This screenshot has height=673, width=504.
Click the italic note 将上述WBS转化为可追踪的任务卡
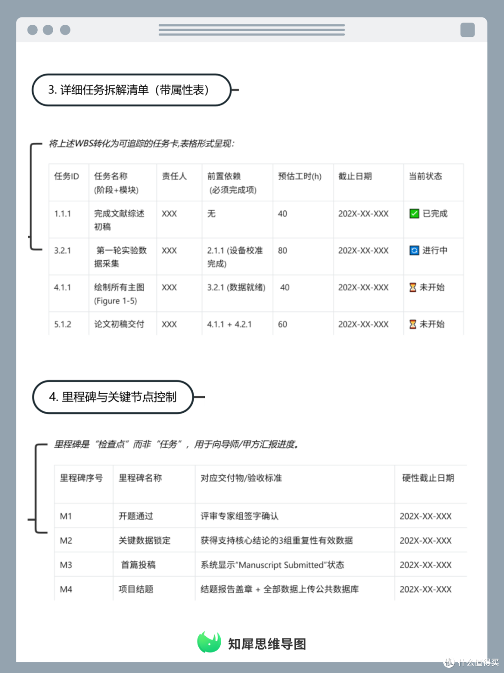point(142,144)
